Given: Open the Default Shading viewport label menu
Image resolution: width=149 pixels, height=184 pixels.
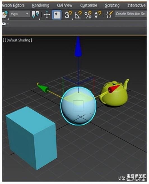Looking at the screenshot, I should [x=18, y=40].
